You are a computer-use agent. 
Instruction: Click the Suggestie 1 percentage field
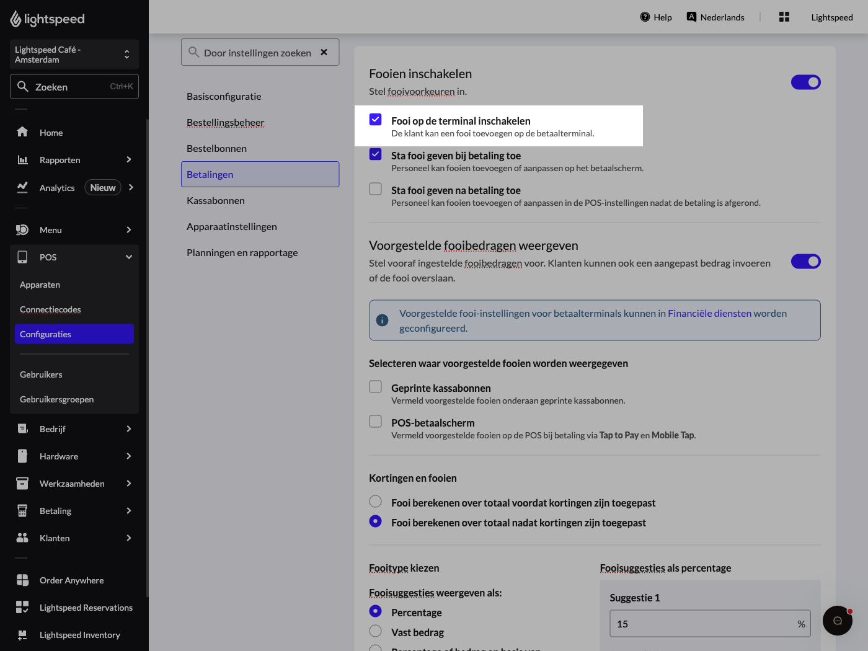coord(711,624)
